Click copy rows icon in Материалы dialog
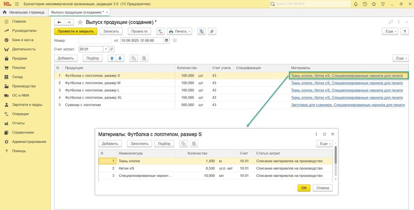 (x=183, y=143)
